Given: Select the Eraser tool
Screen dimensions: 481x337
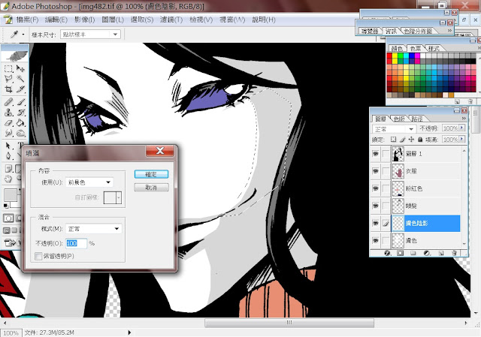Looking at the screenshot, I should tap(8, 123).
